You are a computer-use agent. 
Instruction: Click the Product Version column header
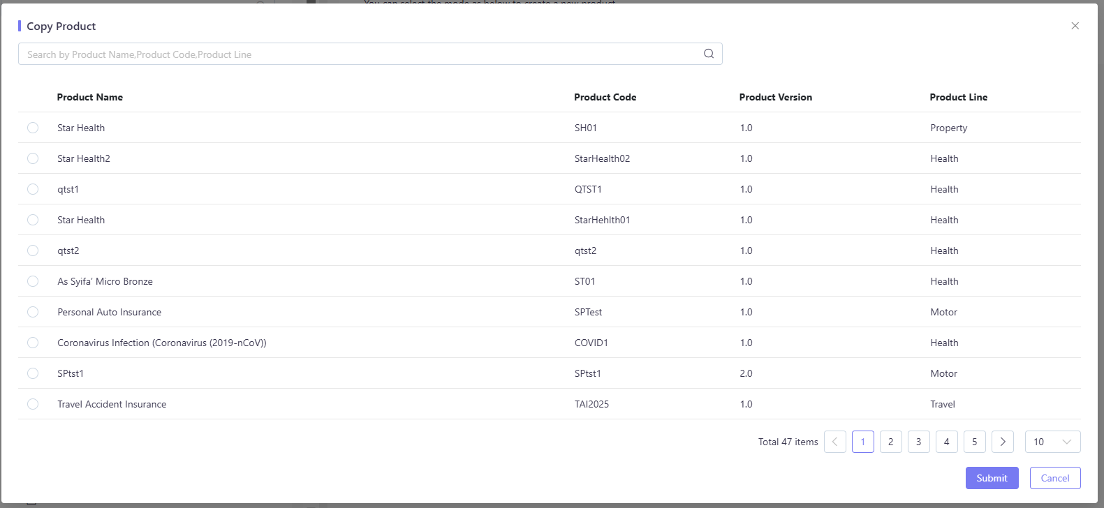(x=776, y=97)
